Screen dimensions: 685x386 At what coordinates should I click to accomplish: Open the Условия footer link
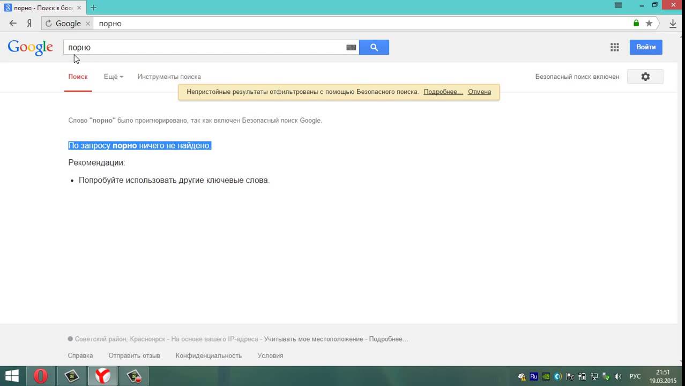[x=270, y=355]
